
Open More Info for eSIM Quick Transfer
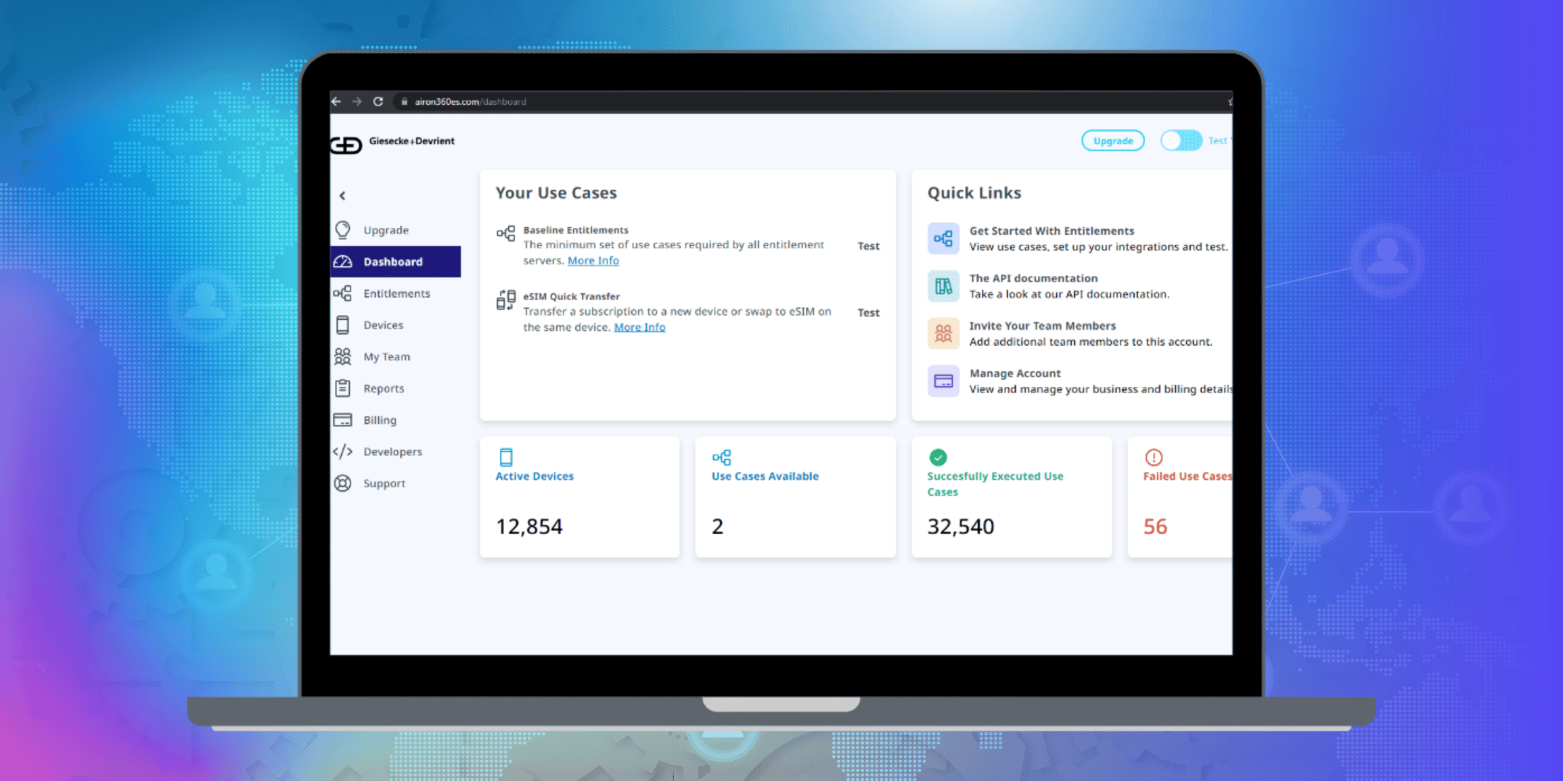[x=639, y=327]
